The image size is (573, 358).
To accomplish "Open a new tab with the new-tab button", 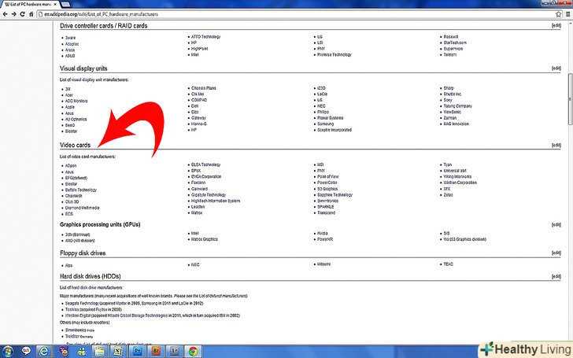I will (65, 5).
